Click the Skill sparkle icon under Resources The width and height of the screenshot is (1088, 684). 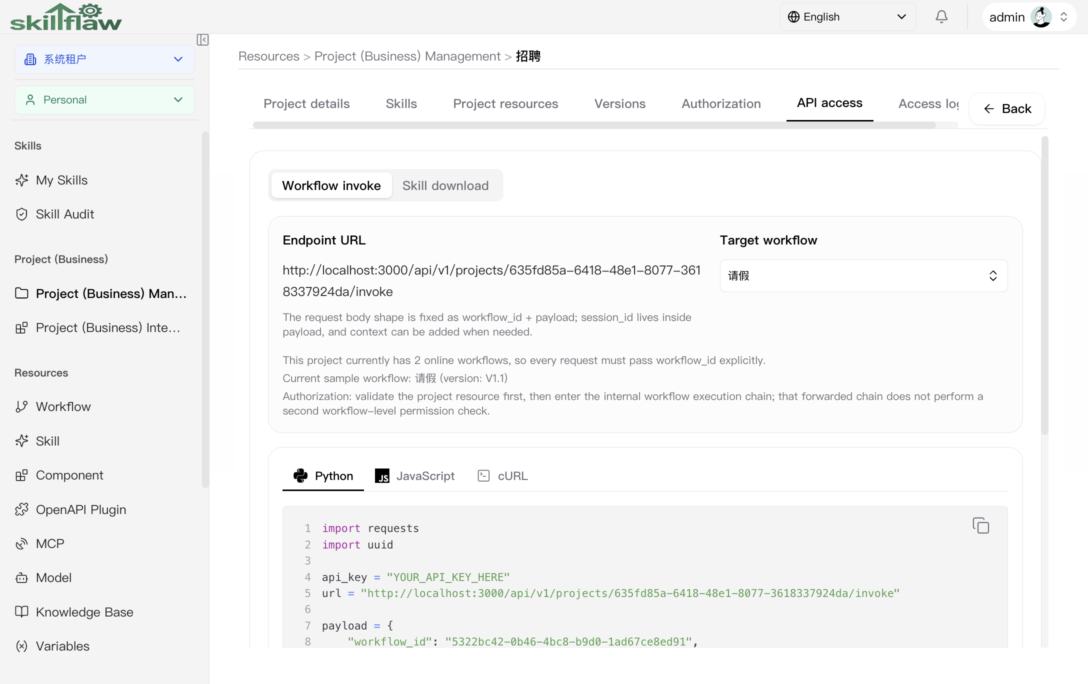coord(21,441)
